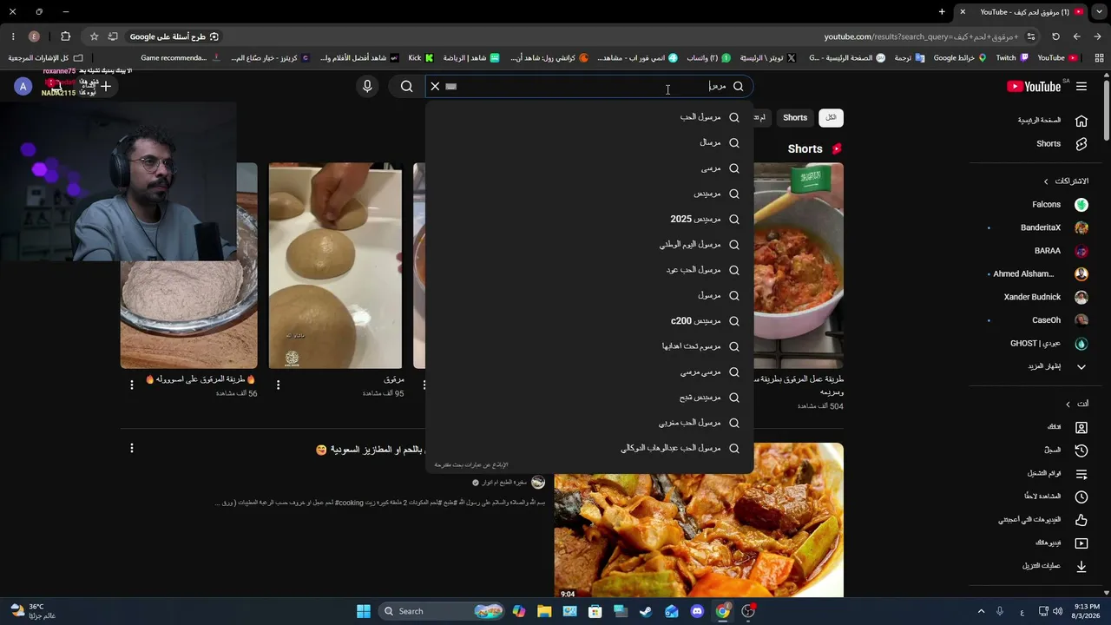The image size is (1111, 625).
Task: Bookmark this page with the star icon
Action: 94,36
